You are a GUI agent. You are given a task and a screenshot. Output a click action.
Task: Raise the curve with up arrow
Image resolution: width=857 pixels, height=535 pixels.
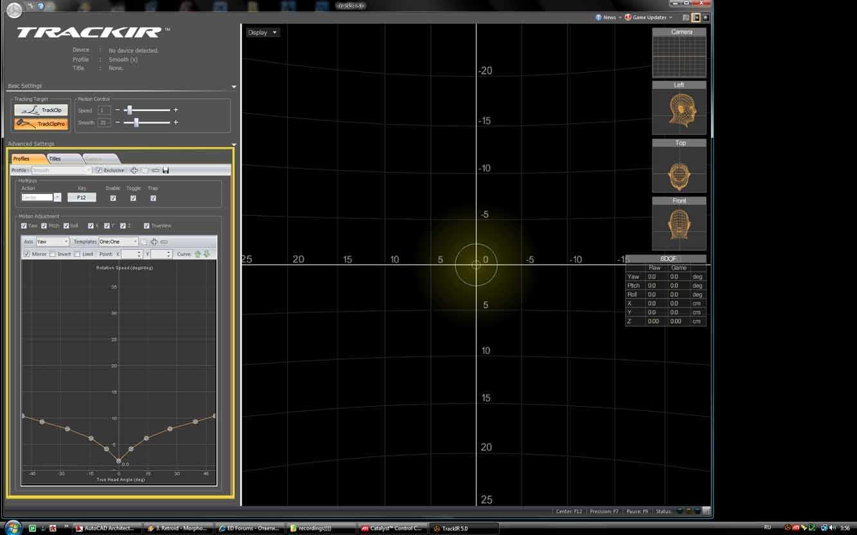pos(197,254)
